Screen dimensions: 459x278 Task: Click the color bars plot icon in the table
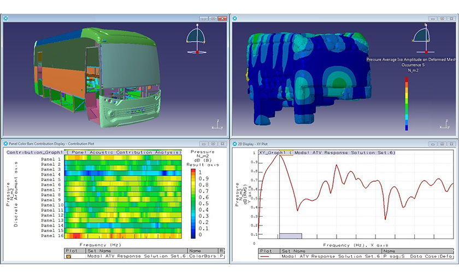click(69, 256)
